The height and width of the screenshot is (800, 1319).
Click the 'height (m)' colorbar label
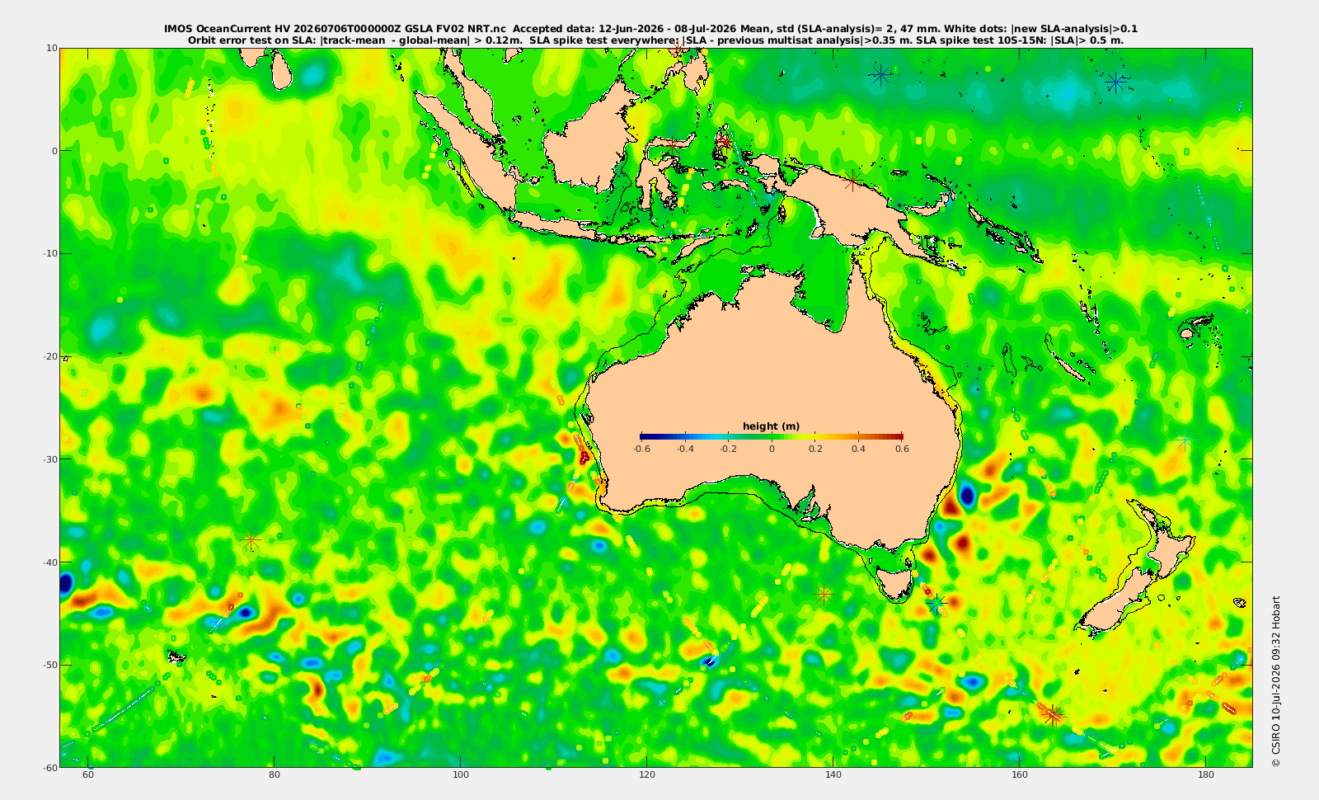771,426
